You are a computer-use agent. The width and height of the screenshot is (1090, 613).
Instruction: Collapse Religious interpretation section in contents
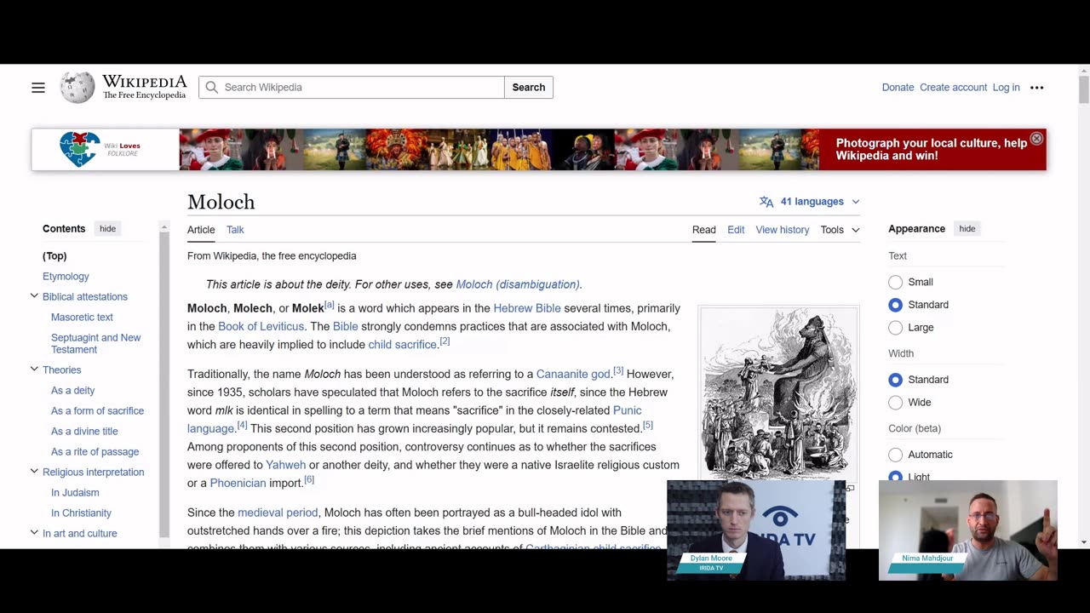click(x=34, y=472)
